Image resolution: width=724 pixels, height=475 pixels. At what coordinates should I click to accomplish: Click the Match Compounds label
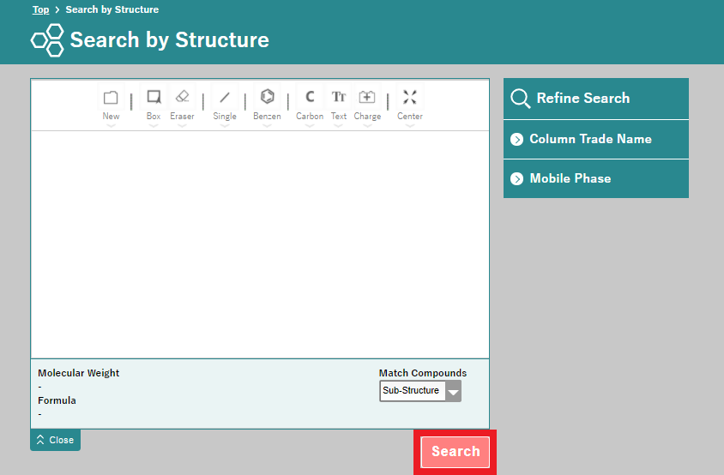[x=423, y=373]
